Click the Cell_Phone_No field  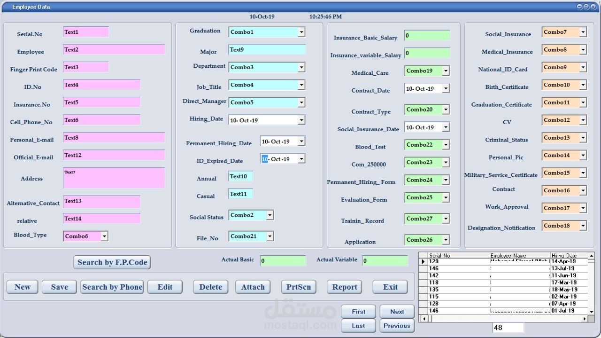coord(102,120)
